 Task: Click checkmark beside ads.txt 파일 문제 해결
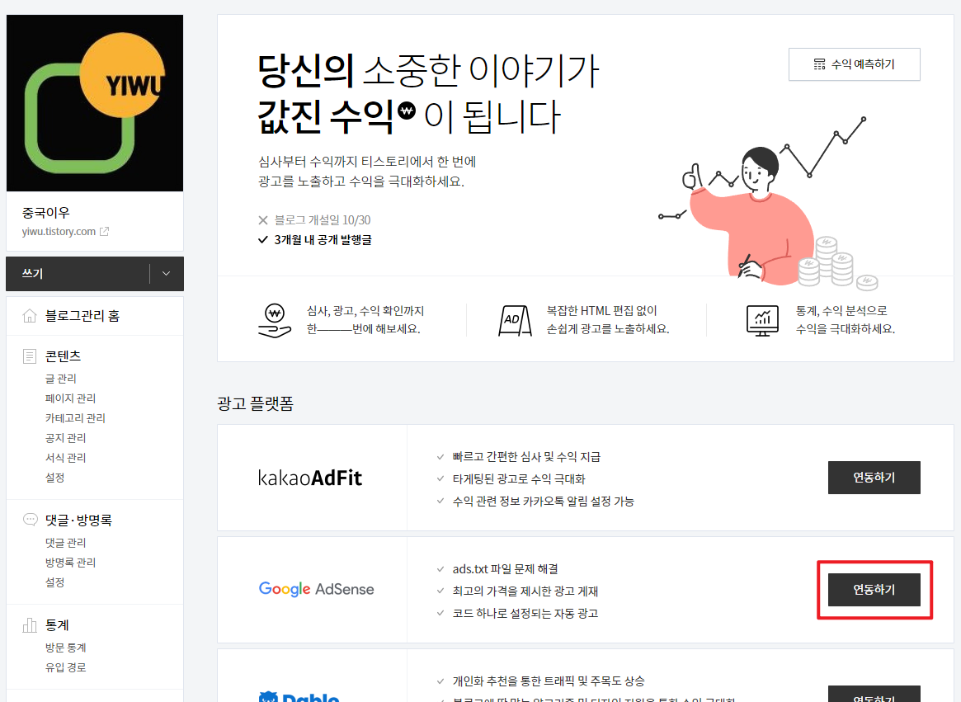click(440, 569)
